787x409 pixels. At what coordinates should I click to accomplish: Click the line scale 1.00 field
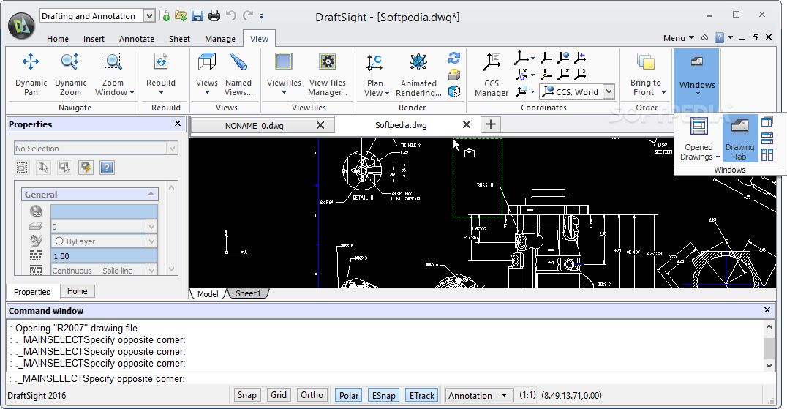(105, 256)
